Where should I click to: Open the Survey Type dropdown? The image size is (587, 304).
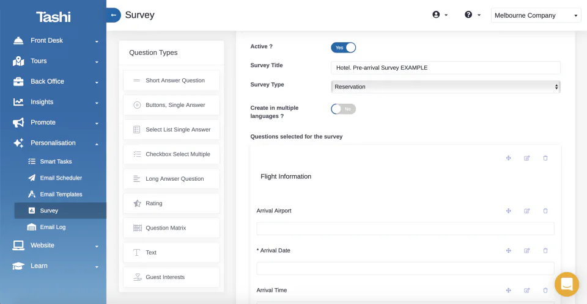tap(446, 87)
